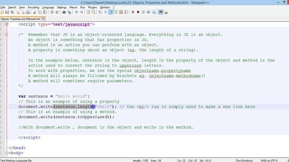
Task: Click 'Dos\Windows' EOL format in status bar
Action: tap(244, 161)
